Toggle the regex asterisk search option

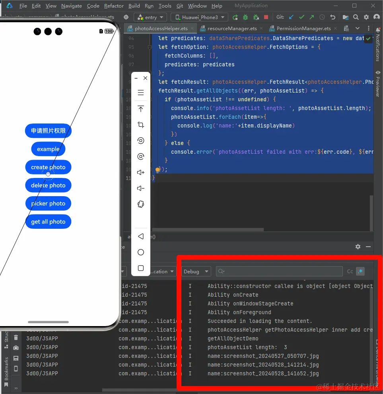coord(360,271)
